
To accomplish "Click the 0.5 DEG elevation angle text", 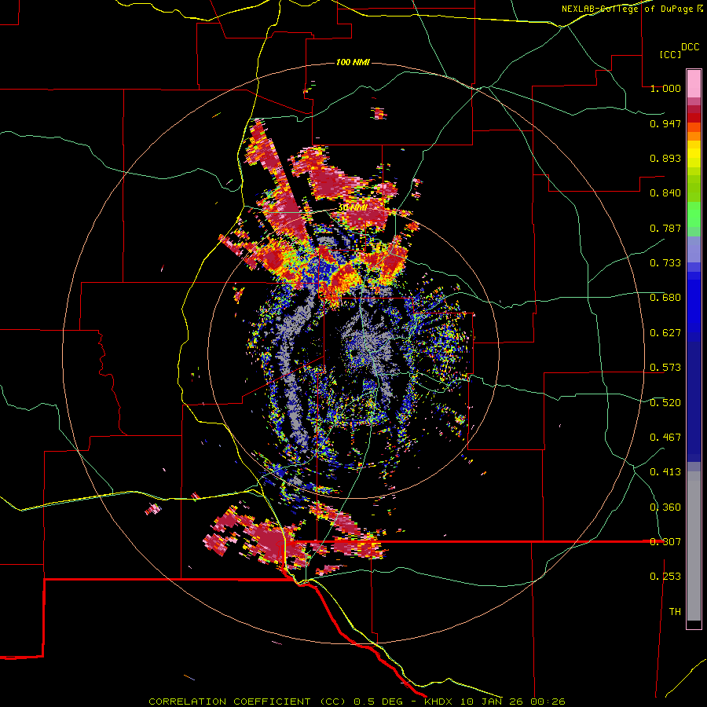I will tap(380, 702).
